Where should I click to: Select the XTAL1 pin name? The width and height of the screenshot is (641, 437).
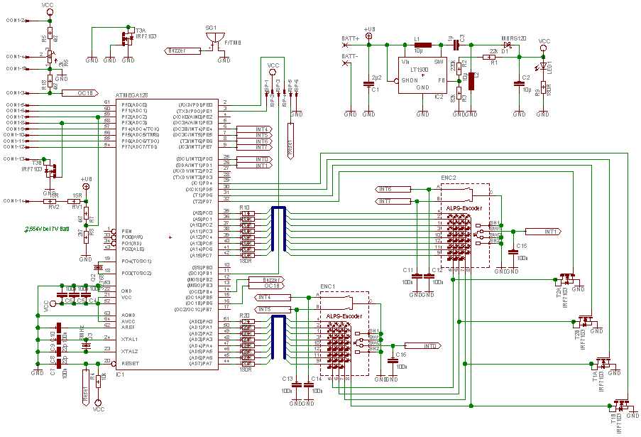coord(129,339)
